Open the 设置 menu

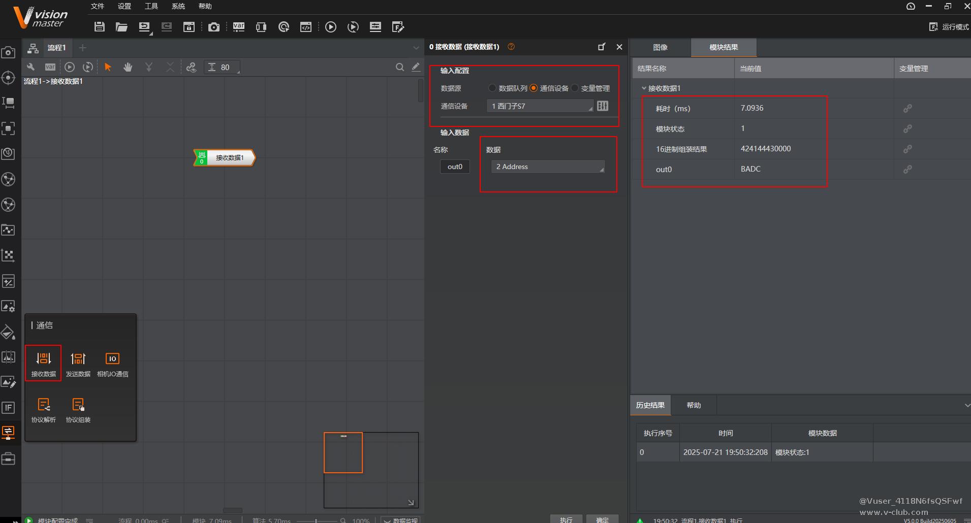pos(124,6)
